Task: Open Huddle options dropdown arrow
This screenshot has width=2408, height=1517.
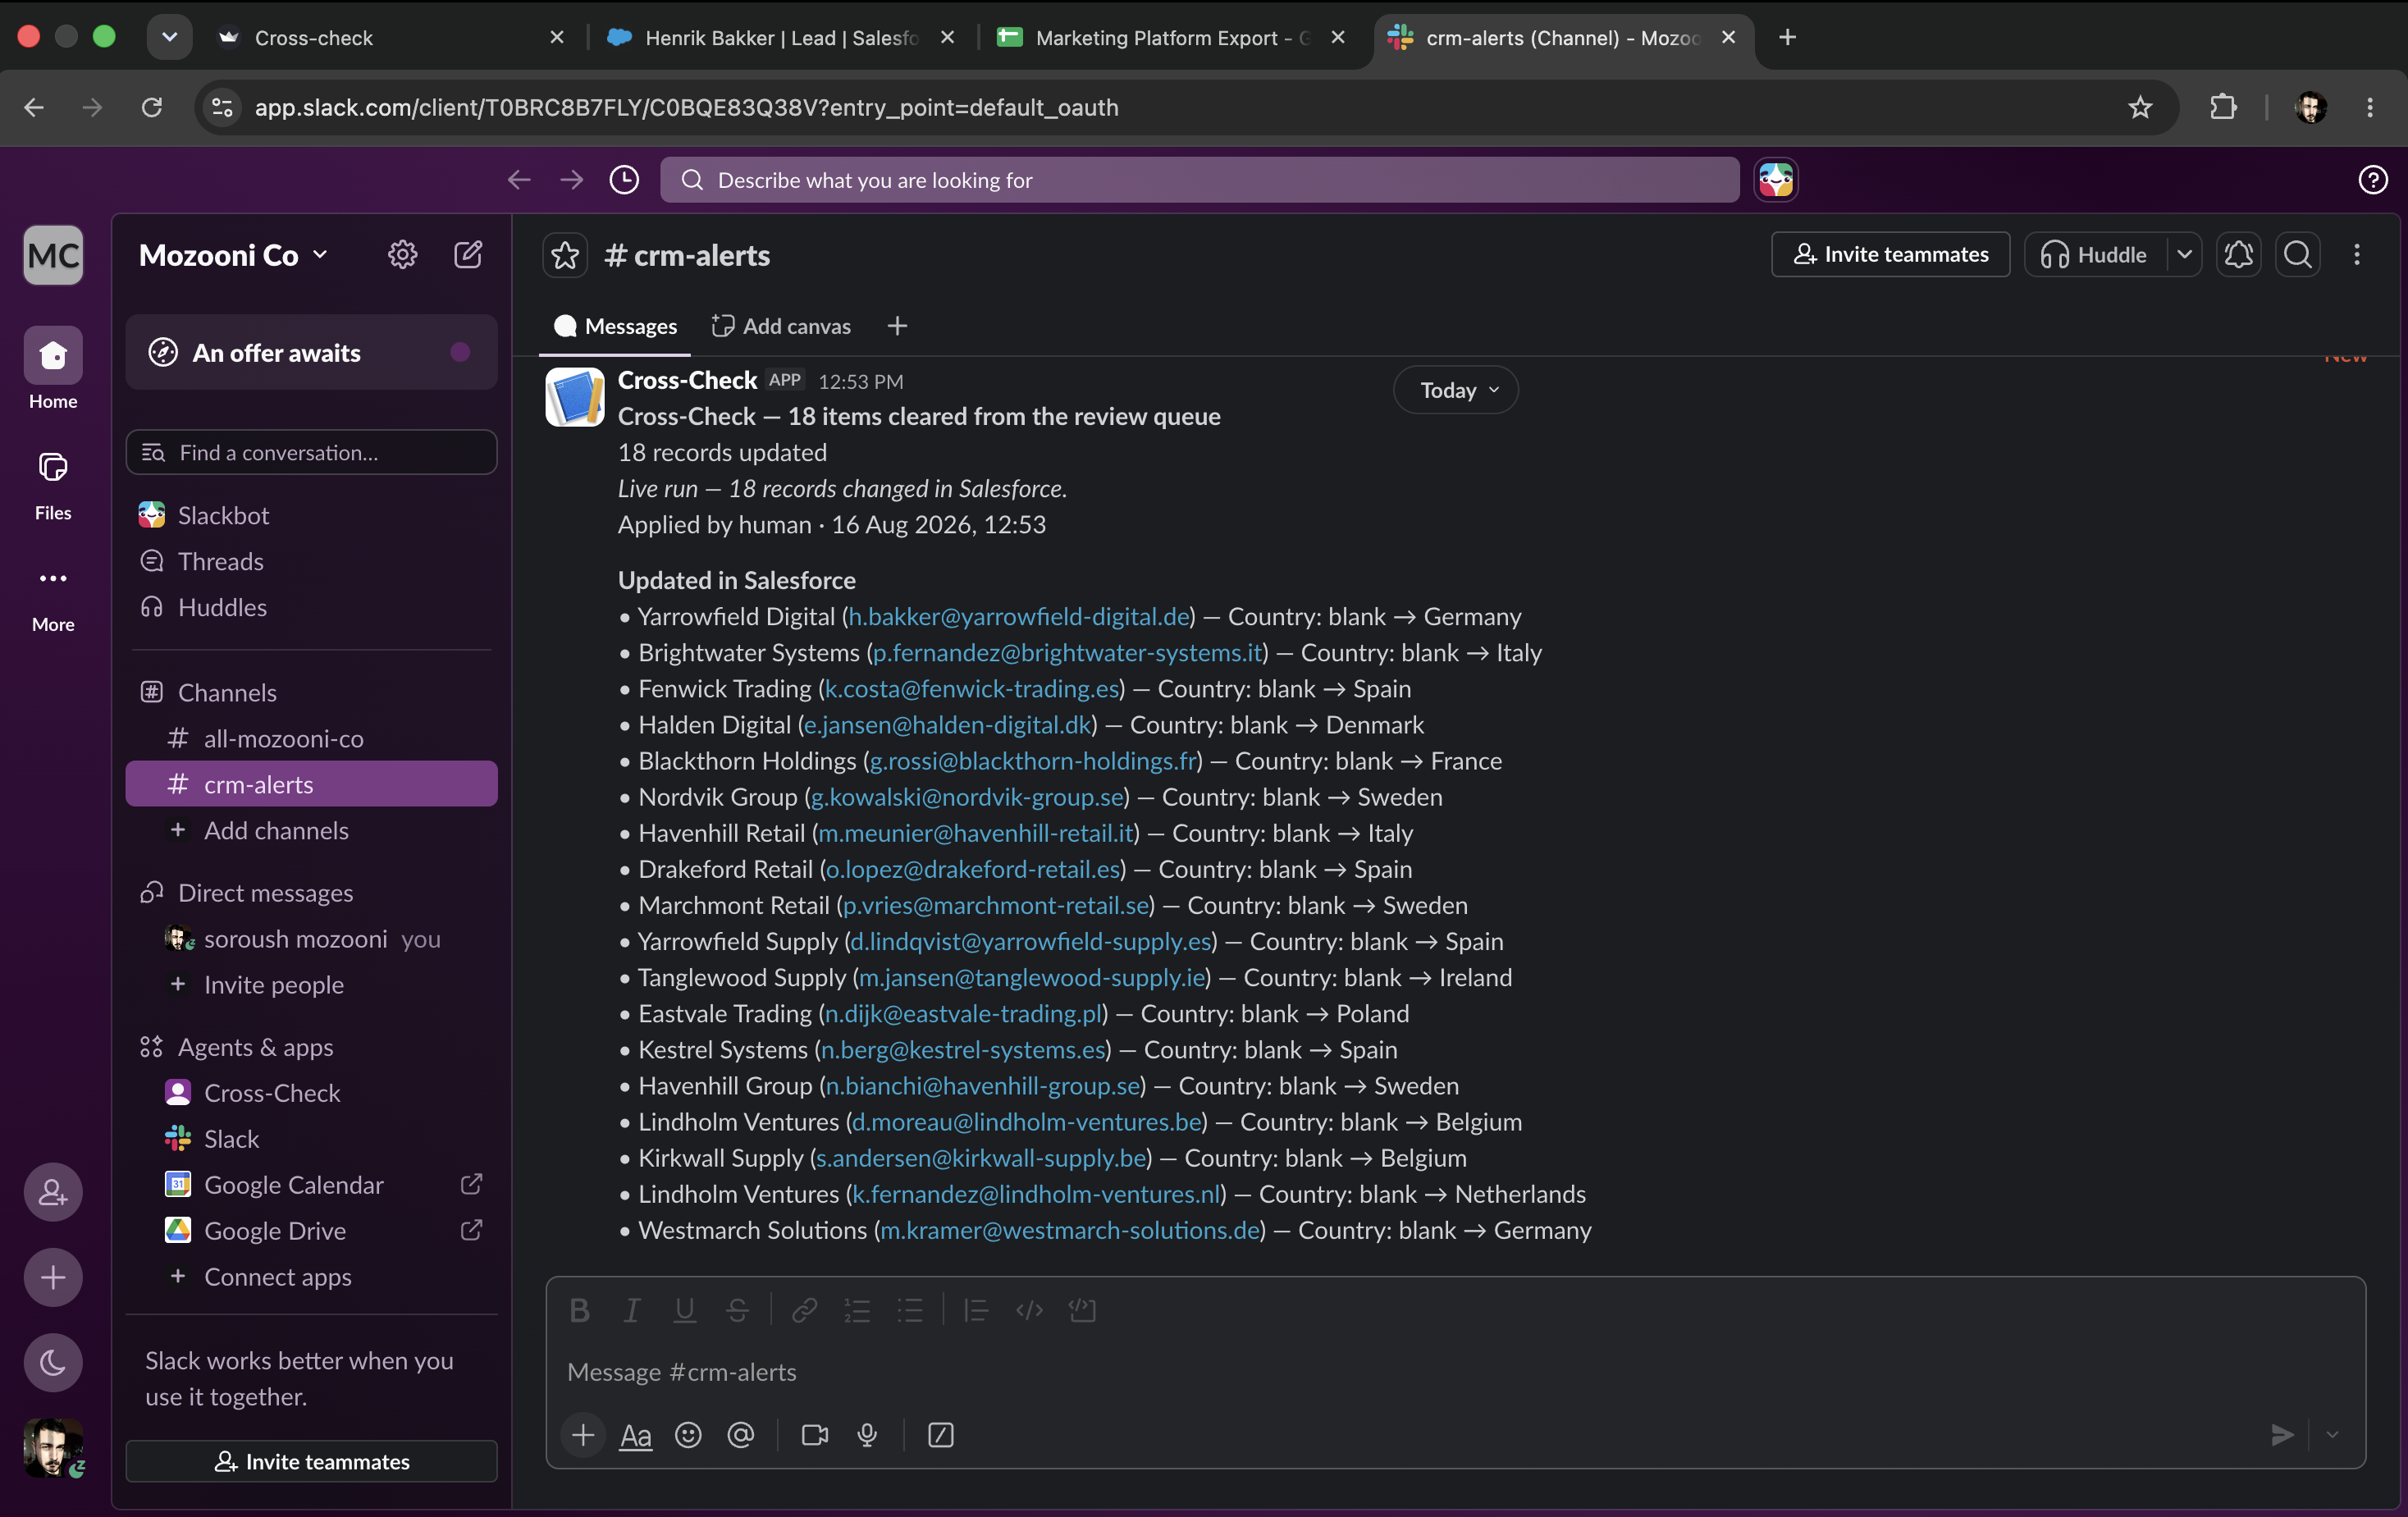Action: click(x=2184, y=255)
